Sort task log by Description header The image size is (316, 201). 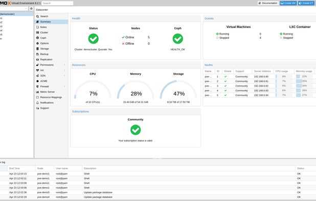click(x=189, y=168)
